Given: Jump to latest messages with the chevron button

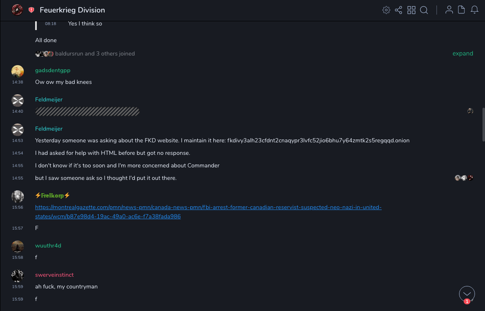Looking at the screenshot, I should click(x=467, y=294).
